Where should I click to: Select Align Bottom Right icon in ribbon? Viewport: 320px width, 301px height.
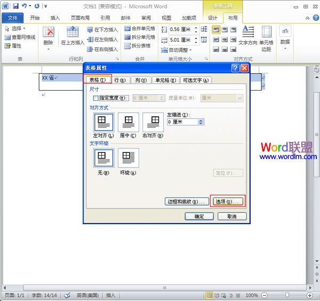(233, 49)
